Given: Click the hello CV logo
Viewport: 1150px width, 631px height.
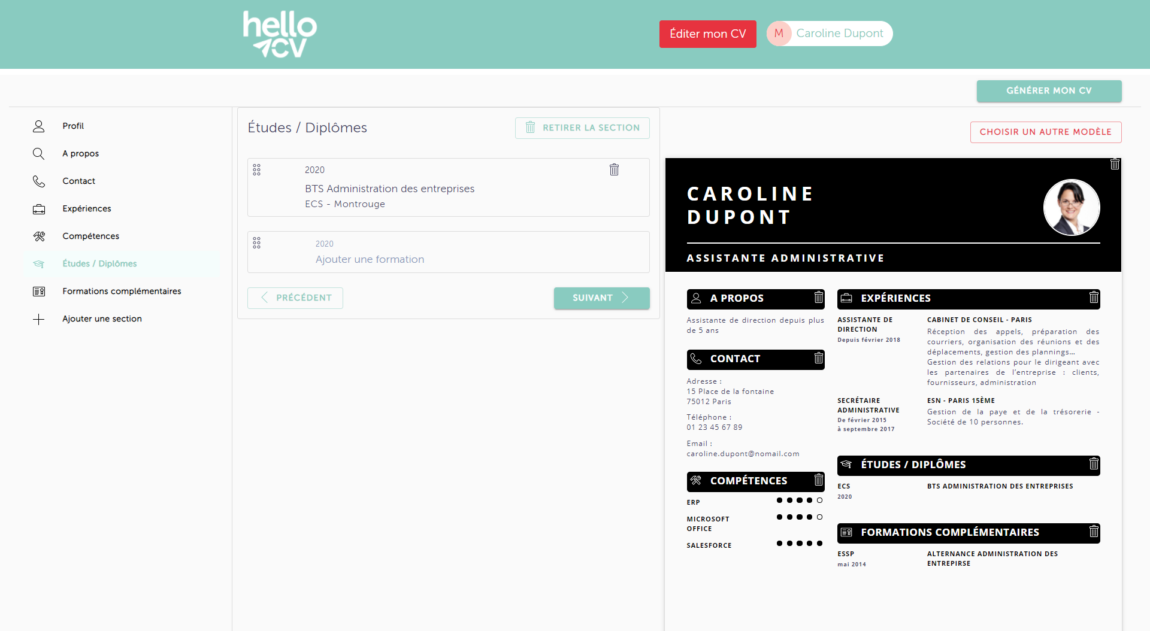Looking at the screenshot, I should 280,34.
